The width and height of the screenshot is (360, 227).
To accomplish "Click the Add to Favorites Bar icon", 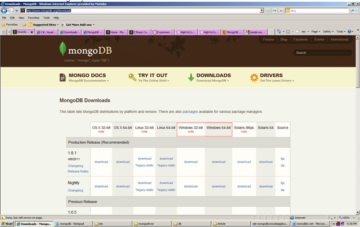I will [24, 25].
